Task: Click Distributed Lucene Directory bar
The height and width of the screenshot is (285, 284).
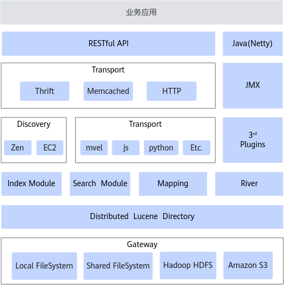Action: pyautogui.click(x=142, y=217)
